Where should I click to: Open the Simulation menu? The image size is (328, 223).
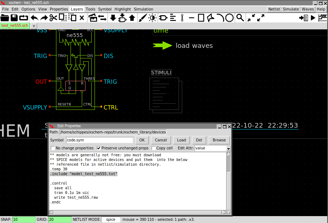tap(143, 9)
